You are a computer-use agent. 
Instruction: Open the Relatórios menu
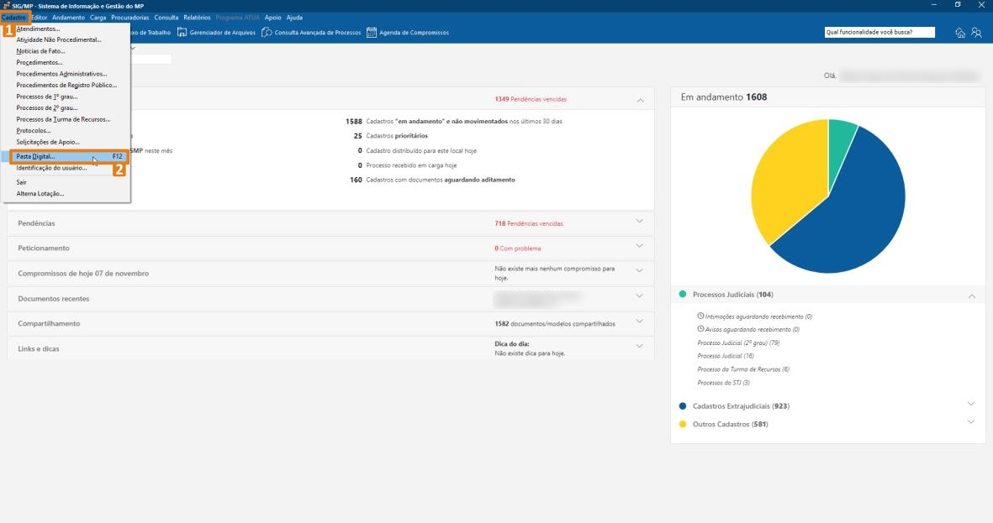click(x=197, y=18)
